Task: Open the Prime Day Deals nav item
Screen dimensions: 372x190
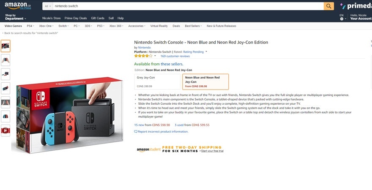Action: (76, 18)
